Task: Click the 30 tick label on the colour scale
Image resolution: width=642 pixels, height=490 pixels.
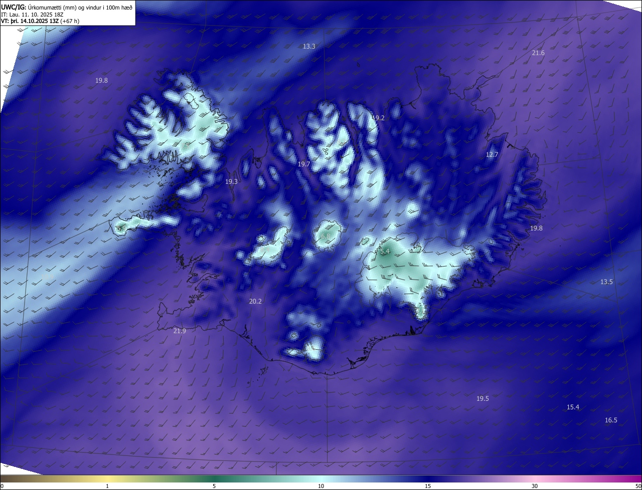Action: [x=535, y=486]
